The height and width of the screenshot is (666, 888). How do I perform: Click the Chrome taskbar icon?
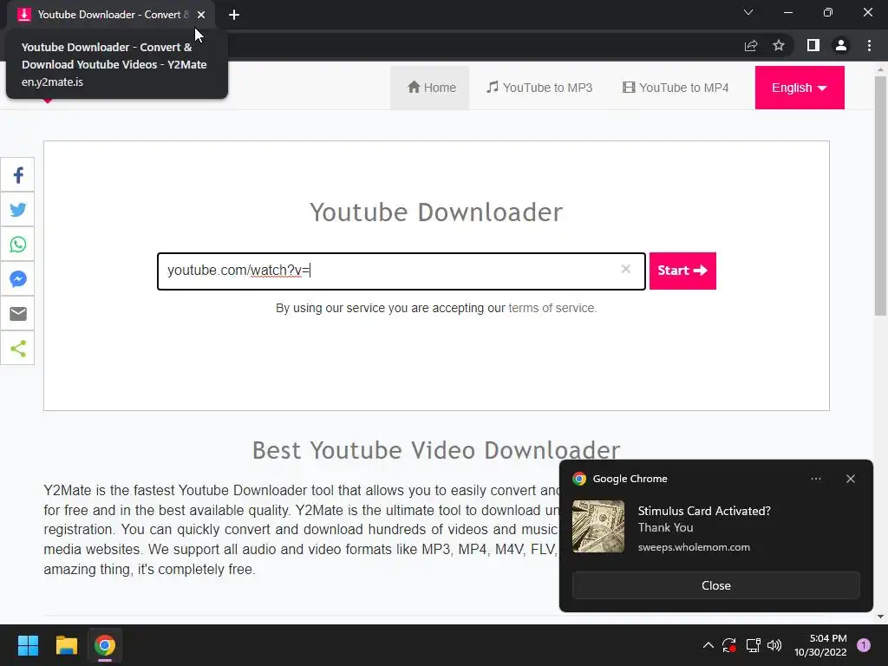[104, 645]
